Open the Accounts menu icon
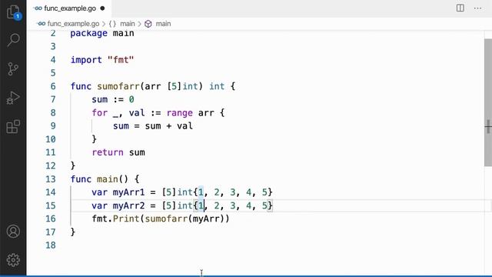 [13, 232]
